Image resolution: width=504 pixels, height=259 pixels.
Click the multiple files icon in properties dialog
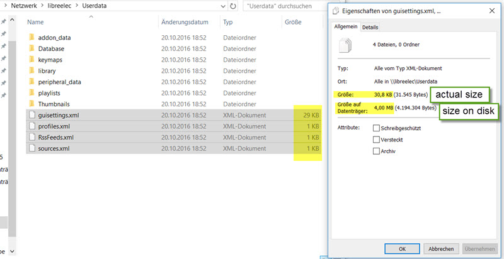click(345, 45)
